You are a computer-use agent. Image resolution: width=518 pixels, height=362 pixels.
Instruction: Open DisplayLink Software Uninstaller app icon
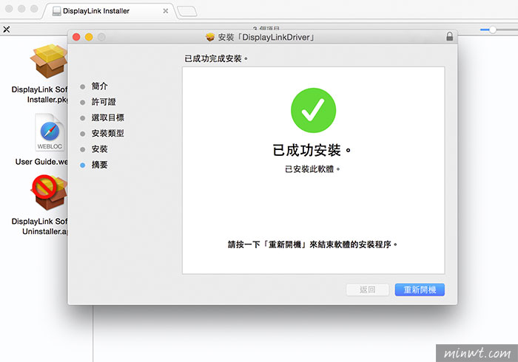[x=49, y=193]
